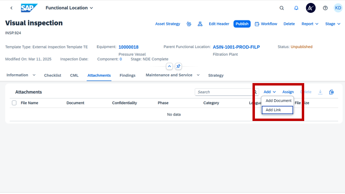Tick the select-all checkbox in attachments table
Viewport: 345px width, 194px height.
point(14,103)
